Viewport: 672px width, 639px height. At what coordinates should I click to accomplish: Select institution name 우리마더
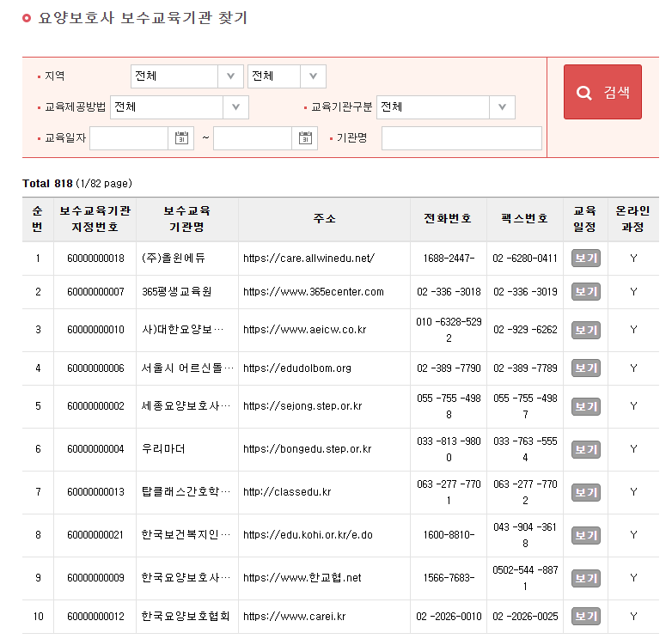pyautogui.click(x=163, y=448)
